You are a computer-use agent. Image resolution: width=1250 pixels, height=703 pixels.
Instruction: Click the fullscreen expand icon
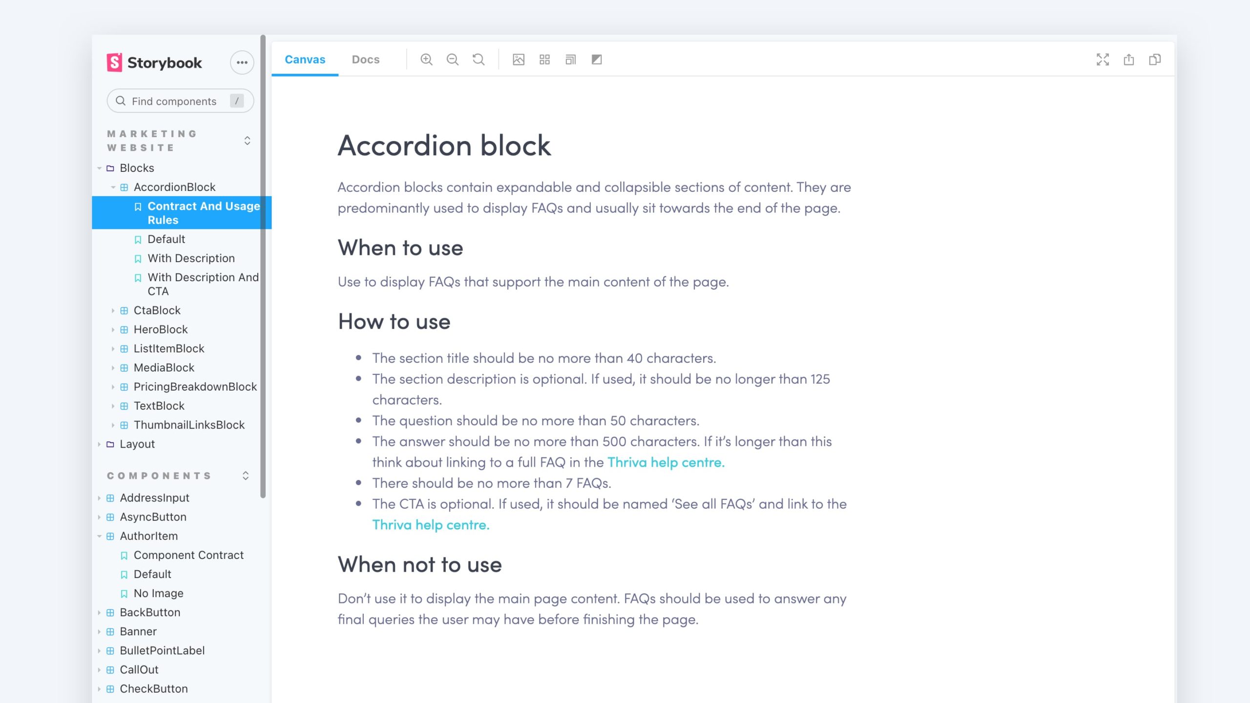[x=1103, y=59]
